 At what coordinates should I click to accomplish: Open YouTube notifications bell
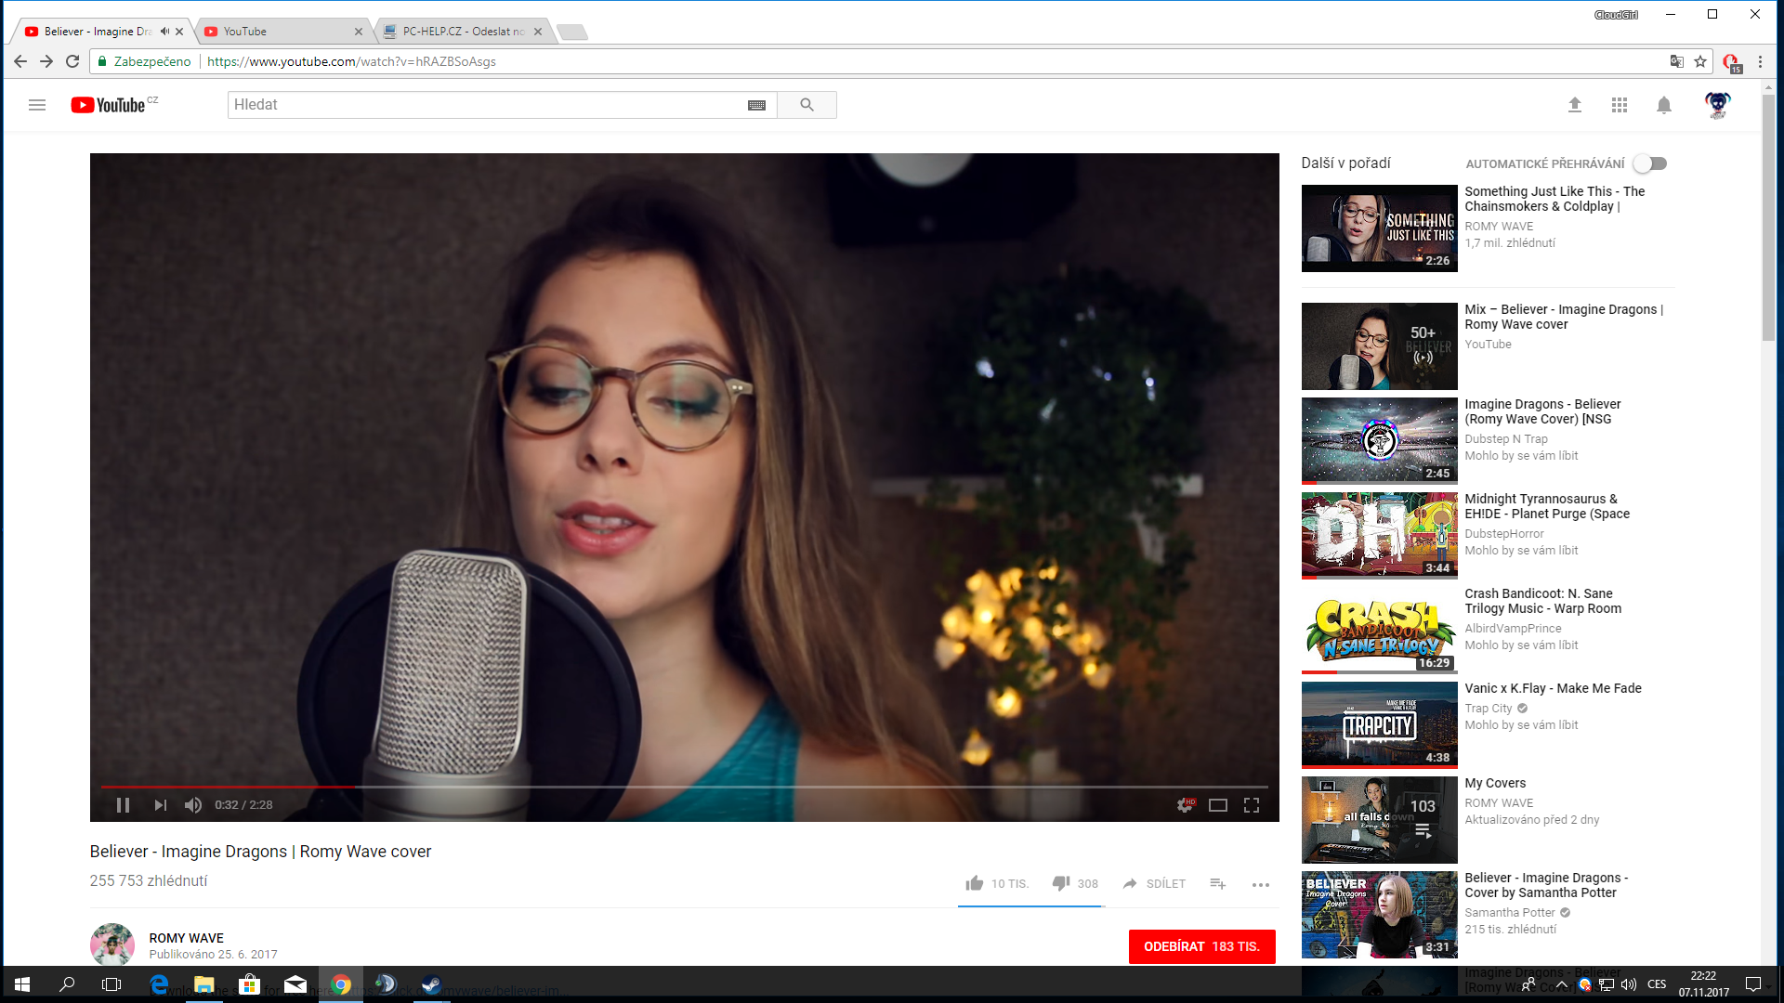pos(1663,105)
